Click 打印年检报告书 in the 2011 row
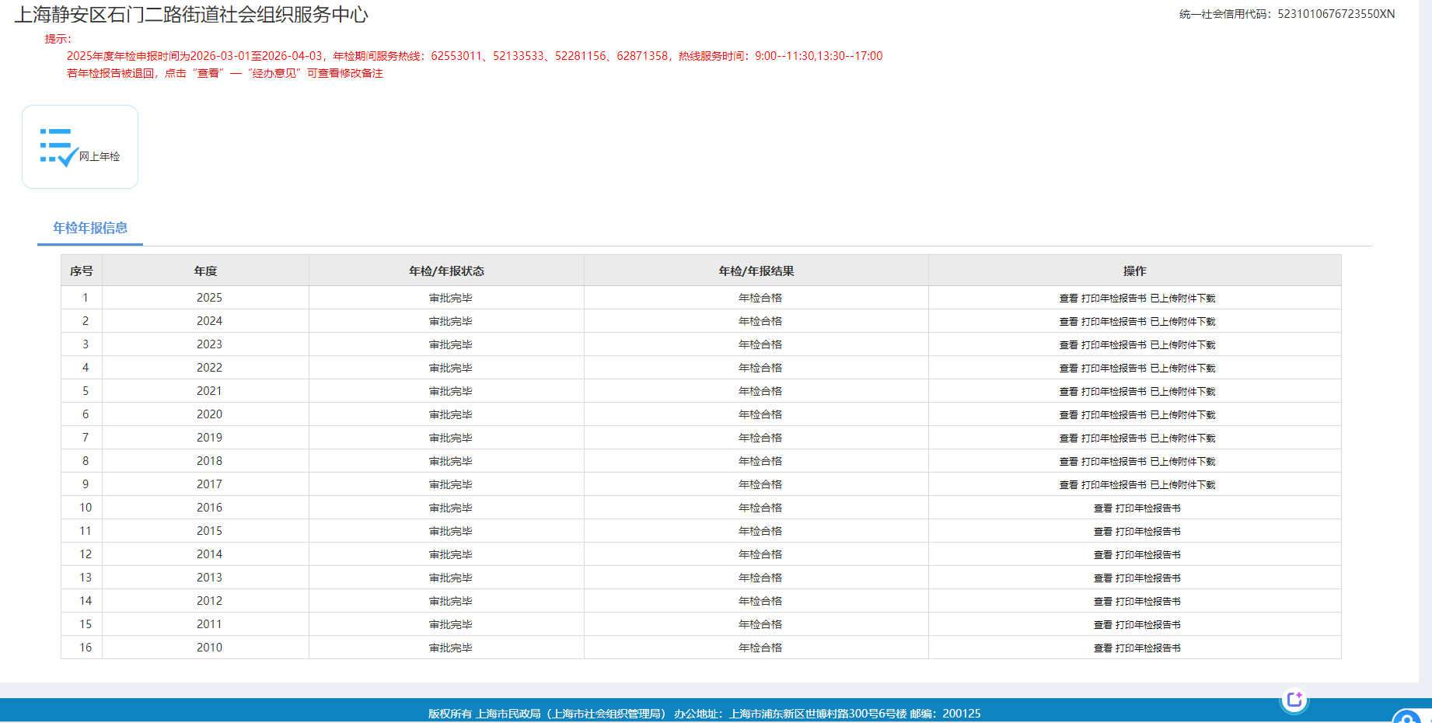 [x=1147, y=625]
